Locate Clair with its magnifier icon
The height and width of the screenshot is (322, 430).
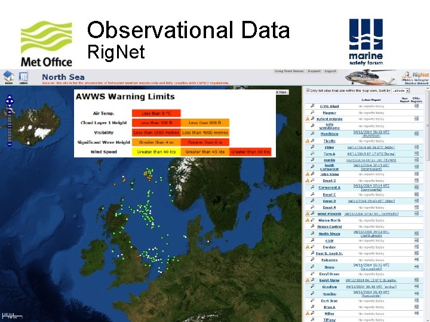[312, 240]
